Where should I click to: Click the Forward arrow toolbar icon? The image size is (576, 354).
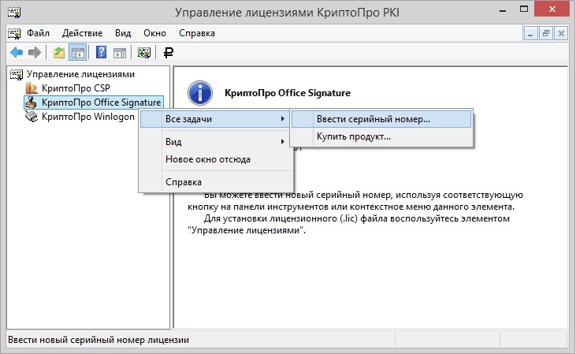tap(33, 53)
